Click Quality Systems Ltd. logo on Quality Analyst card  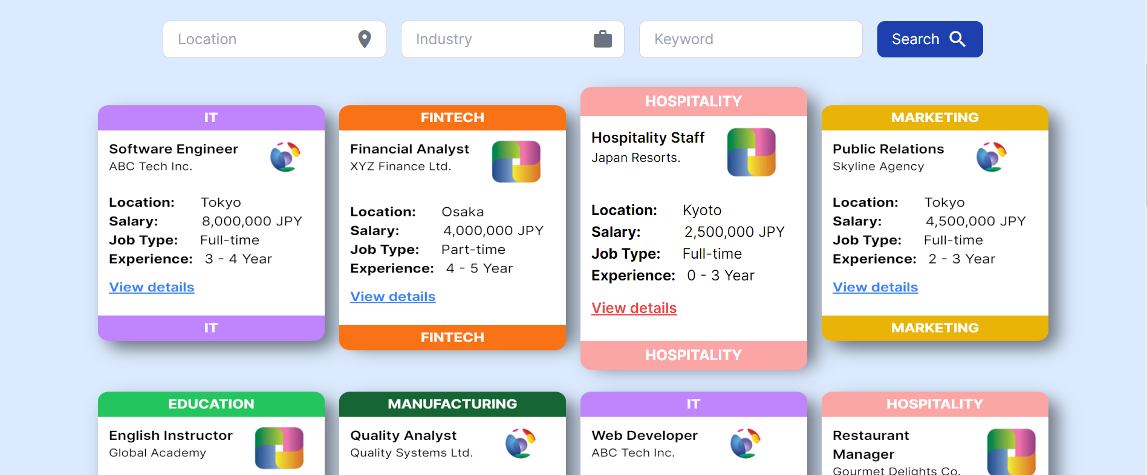520,444
